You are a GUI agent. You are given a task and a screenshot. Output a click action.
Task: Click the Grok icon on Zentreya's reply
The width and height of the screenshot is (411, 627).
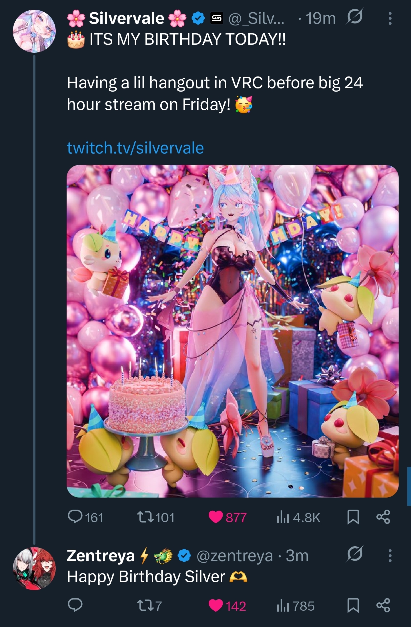(x=354, y=554)
